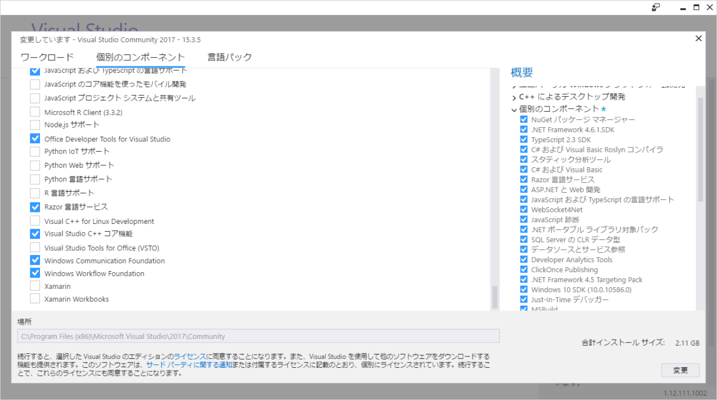Viewport: 717px width, 400px height.
Task: Open the 言語パック tab
Action: pos(229,57)
